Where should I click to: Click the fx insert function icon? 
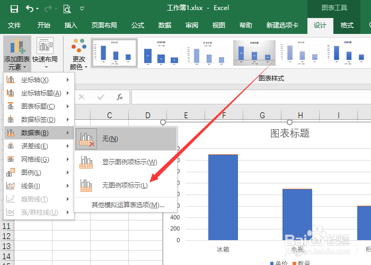[x=120, y=97]
